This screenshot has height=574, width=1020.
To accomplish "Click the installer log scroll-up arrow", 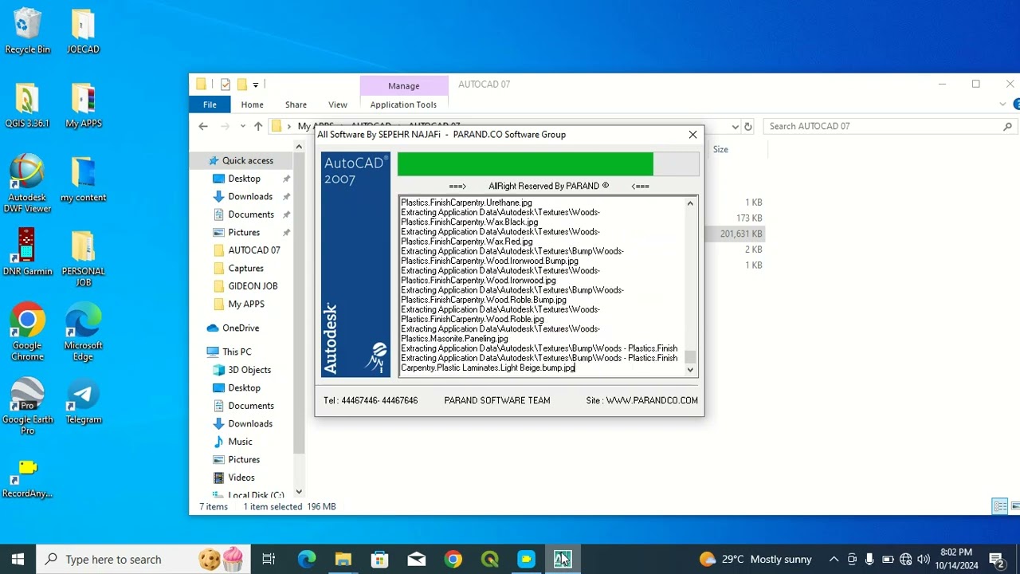I will coord(690,203).
